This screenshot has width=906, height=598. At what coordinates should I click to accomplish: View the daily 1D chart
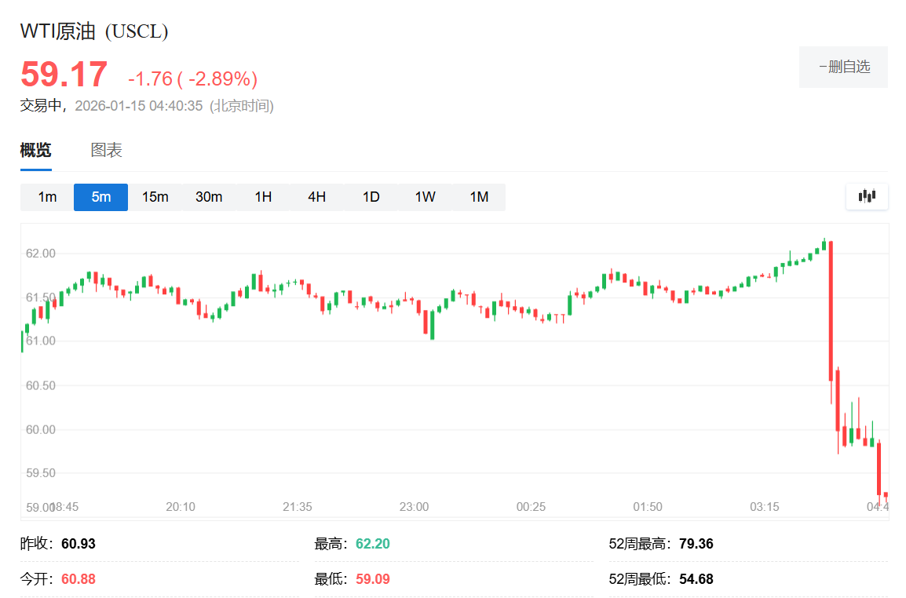370,197
